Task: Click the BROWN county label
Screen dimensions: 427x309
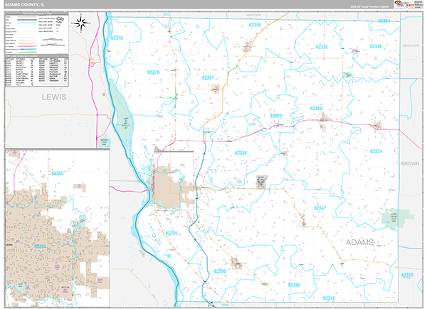Action: tap(410, 163)
